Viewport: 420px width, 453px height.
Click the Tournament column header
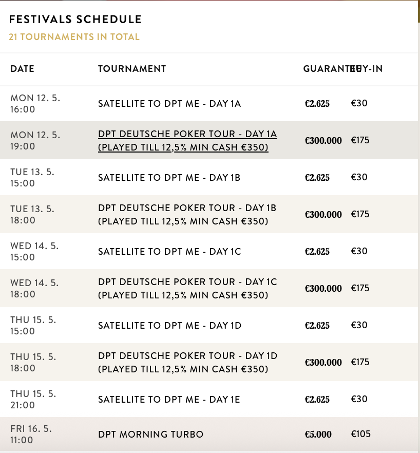[132, 69]
